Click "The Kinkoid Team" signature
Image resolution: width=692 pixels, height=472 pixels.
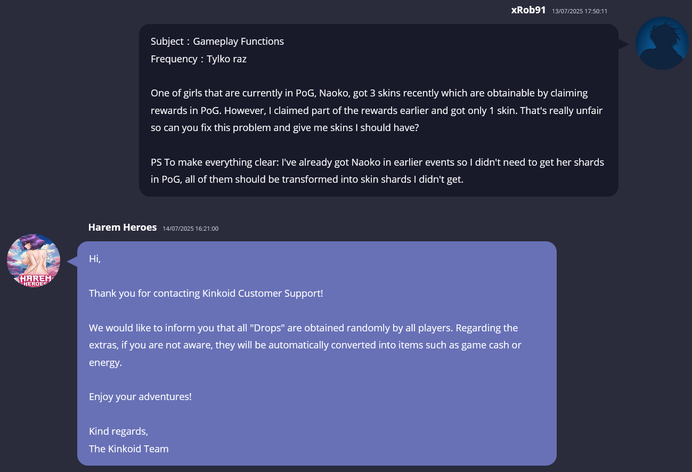pos(129,449)
